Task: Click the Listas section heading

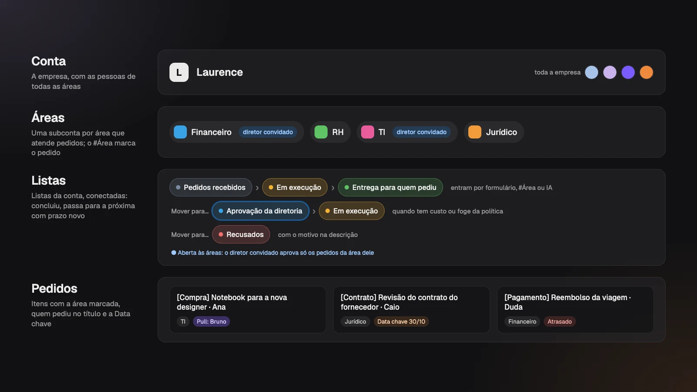Action: click(x=48, y=180)
